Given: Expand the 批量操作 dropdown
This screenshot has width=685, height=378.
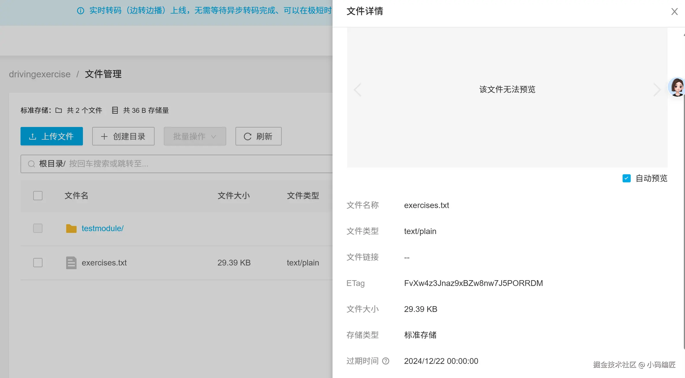Looking at the screenshot, I should (x=195, y=136).
